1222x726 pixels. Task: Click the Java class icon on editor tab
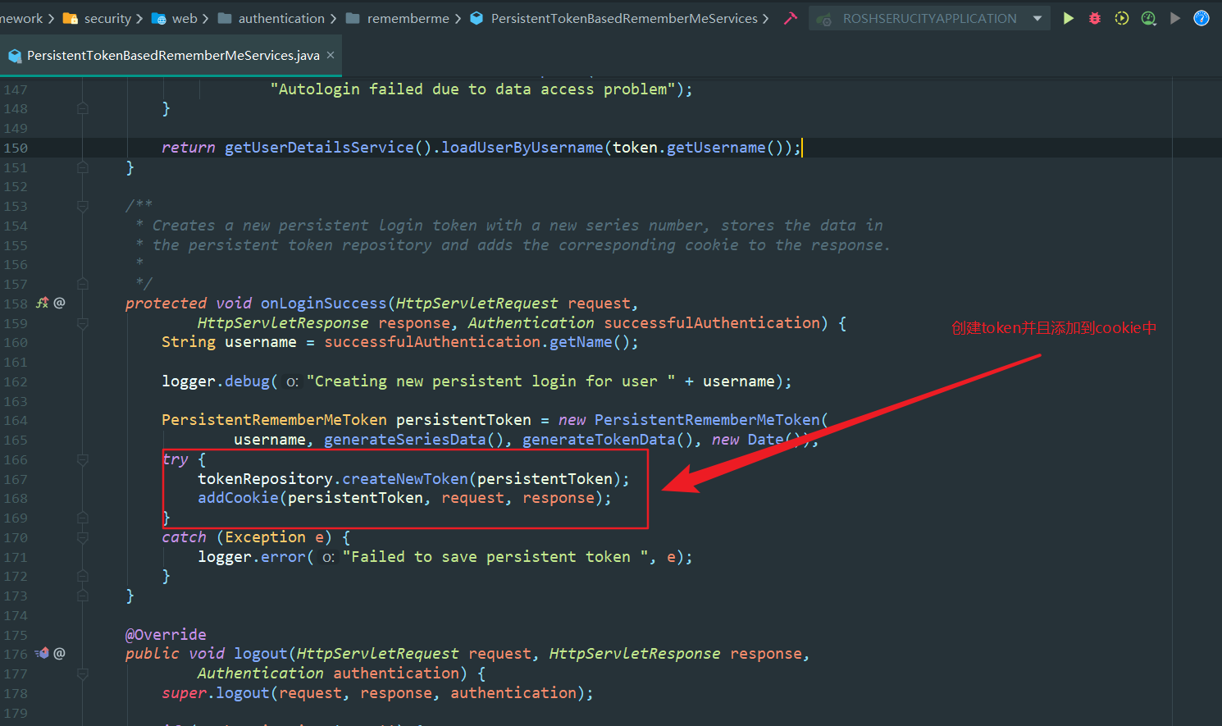pos(15,56)
